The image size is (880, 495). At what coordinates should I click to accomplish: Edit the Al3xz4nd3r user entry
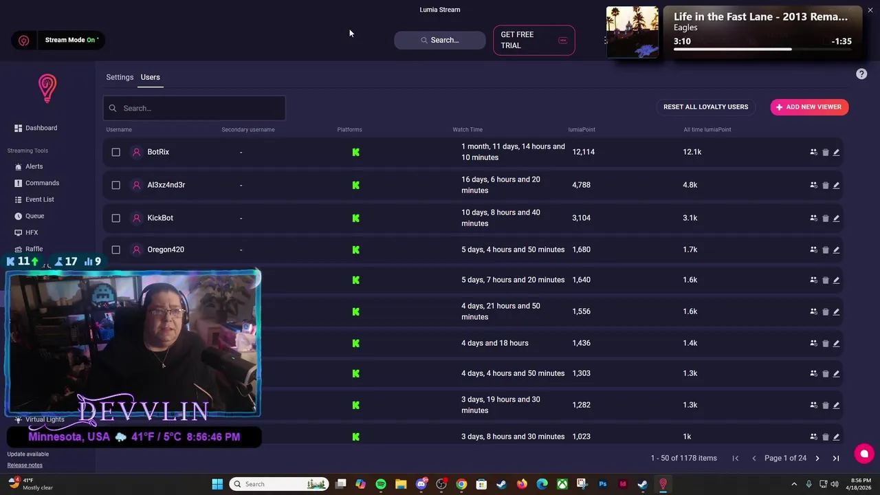(x=836, y=185)
